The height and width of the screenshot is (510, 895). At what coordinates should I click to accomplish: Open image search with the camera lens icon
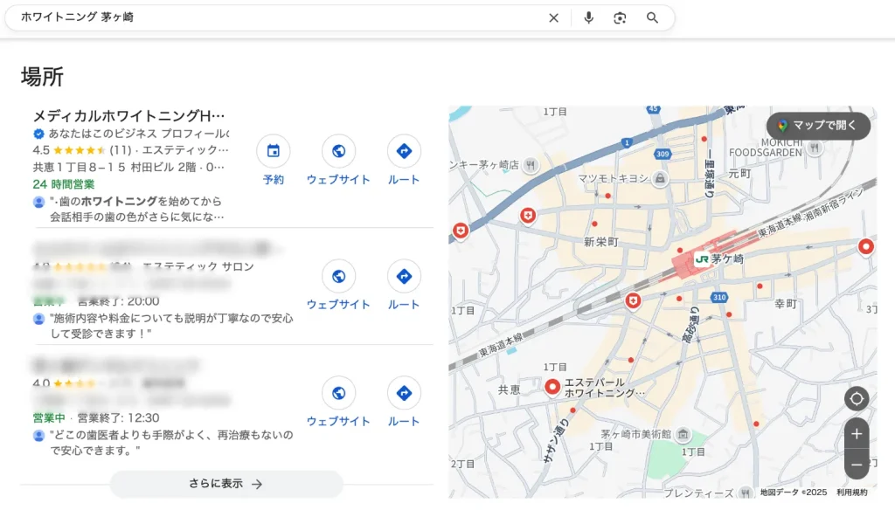[620, 17]
